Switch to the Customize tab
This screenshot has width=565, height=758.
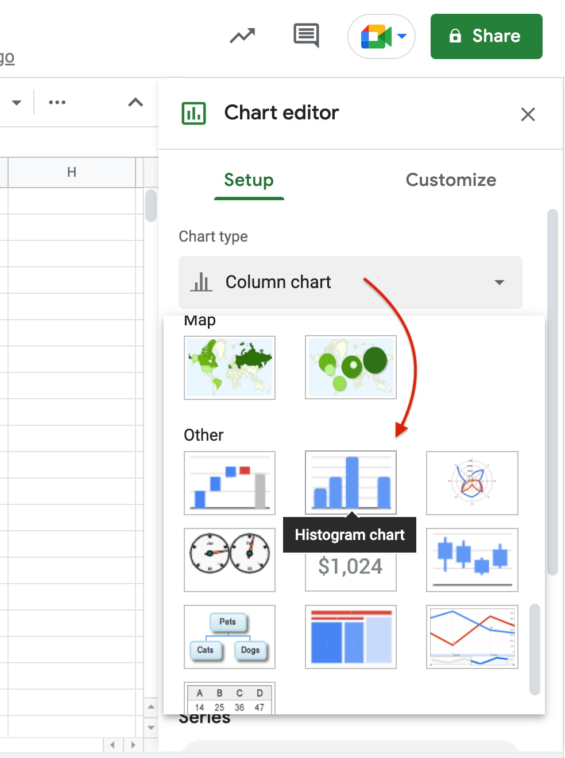451,180
